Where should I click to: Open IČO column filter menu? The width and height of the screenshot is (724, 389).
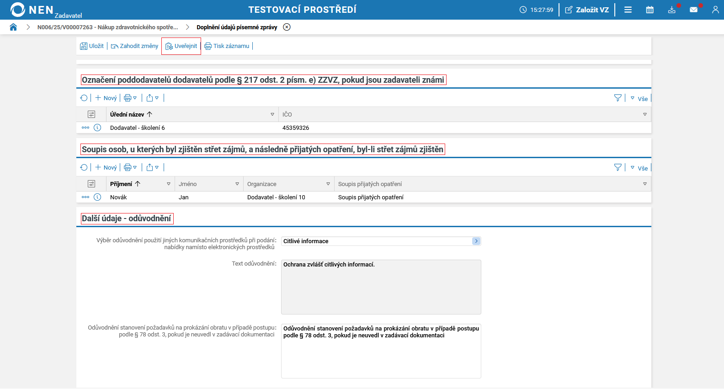coord(645,114)
